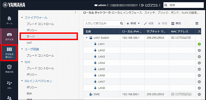This screenshot has width=206, height=100.
Task: Click the LAN4 port icon
Action: [95, 63]
